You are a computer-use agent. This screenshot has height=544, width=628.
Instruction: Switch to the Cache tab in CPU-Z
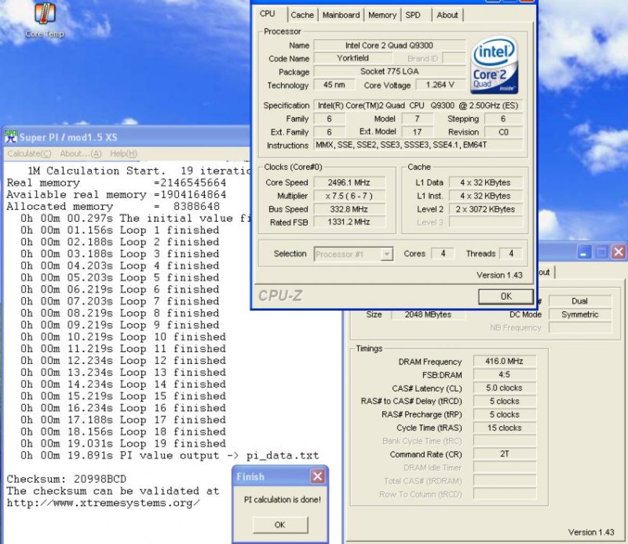tap(303, 15)
